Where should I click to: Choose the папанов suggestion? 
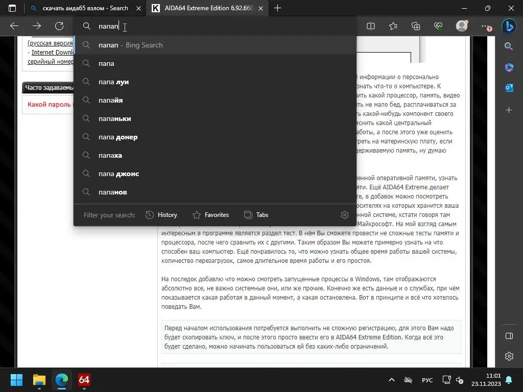click(x=215, y=192)
